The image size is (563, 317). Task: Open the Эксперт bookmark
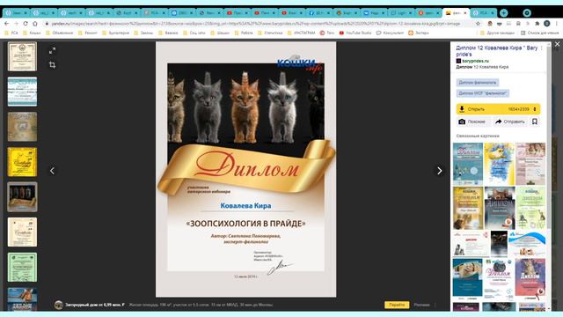419,33
